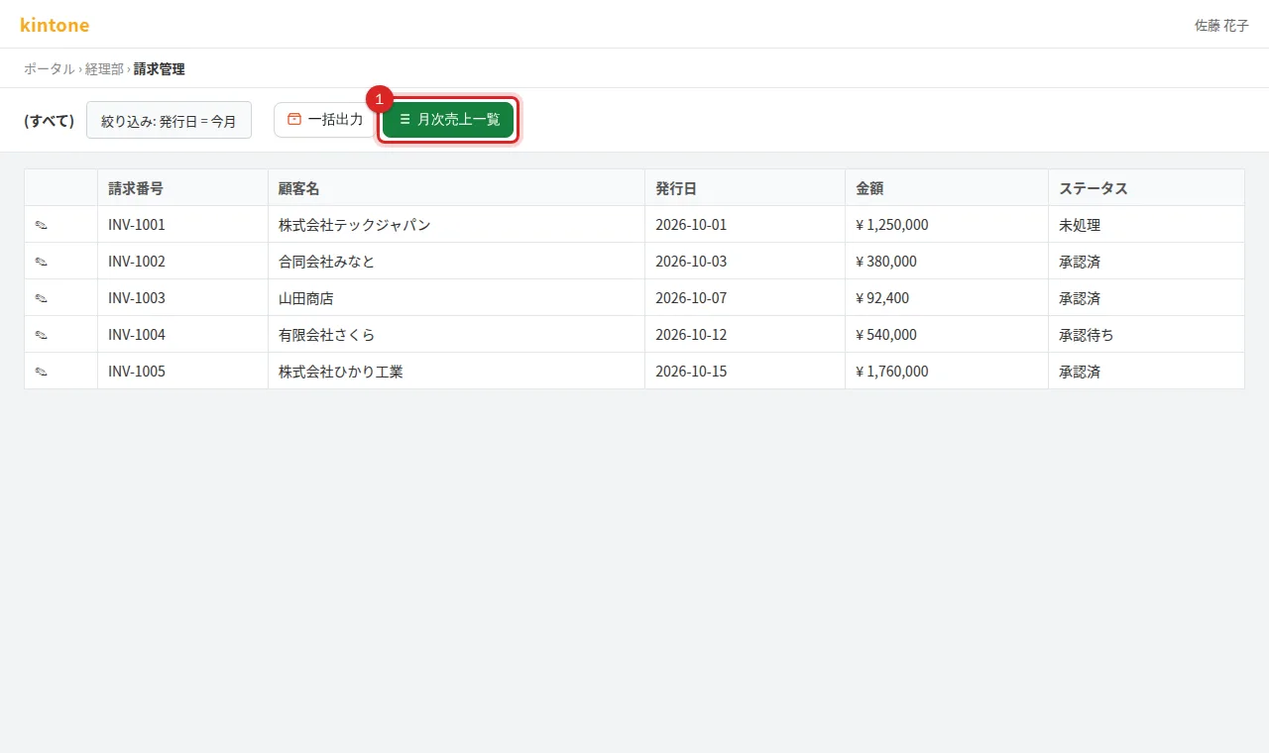Edit the 株式会社ひかり工業 record via pencil
Viewport: 1269px width, 753px height.
coord(42,372)
